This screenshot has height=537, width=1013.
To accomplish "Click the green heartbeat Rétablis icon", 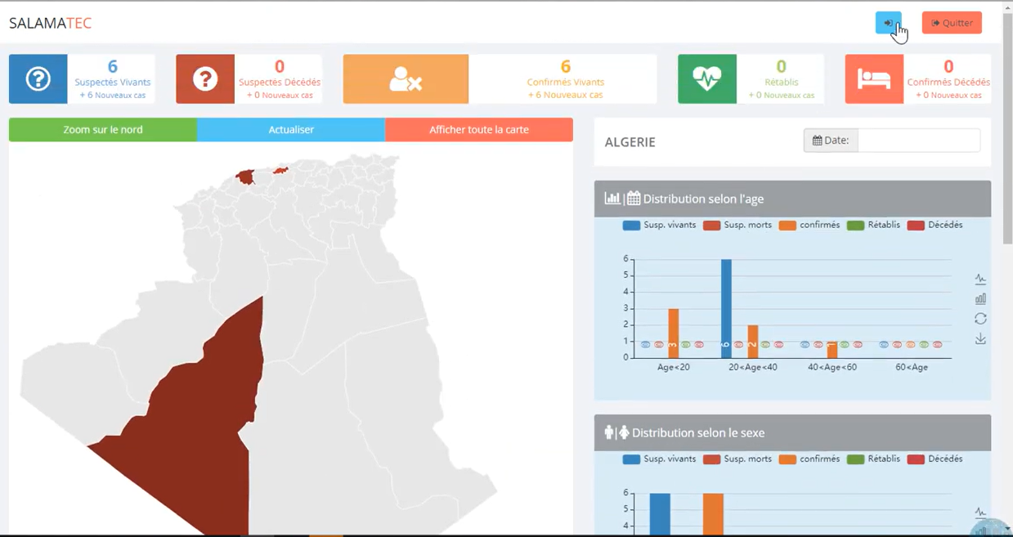I will [707, 79].
